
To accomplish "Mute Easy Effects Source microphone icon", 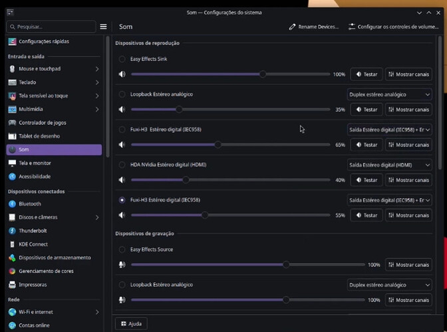I will [x=122, y=264].
